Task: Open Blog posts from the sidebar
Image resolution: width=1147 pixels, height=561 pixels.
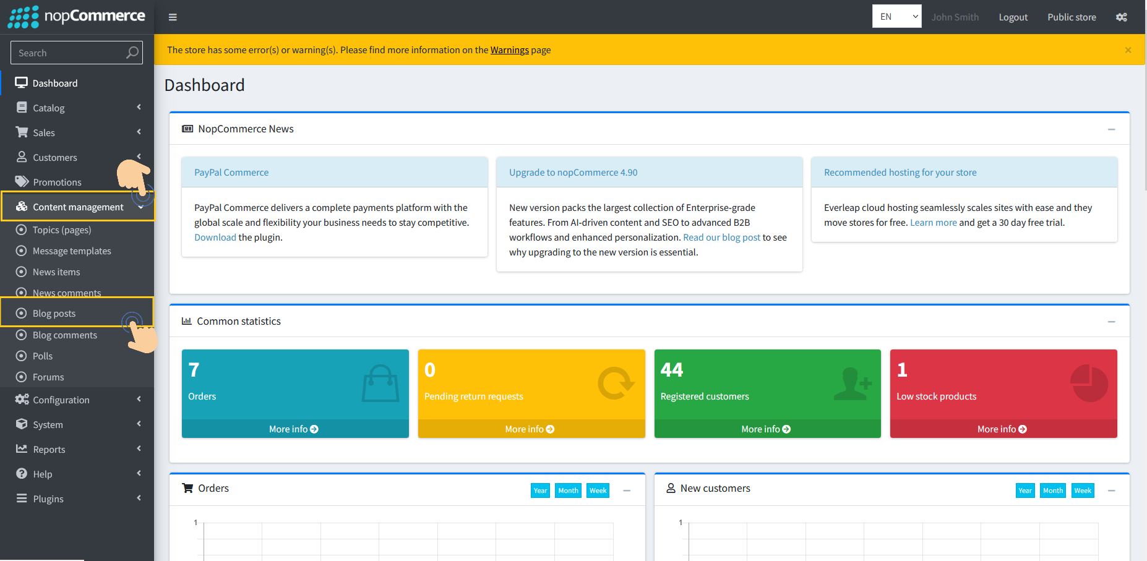Action: click(53, 313)
